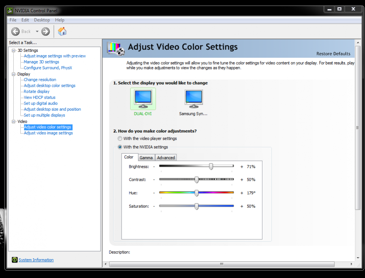The image size is (365, 278).
Task: Click the System Information green icon
Action: point(14,260)
